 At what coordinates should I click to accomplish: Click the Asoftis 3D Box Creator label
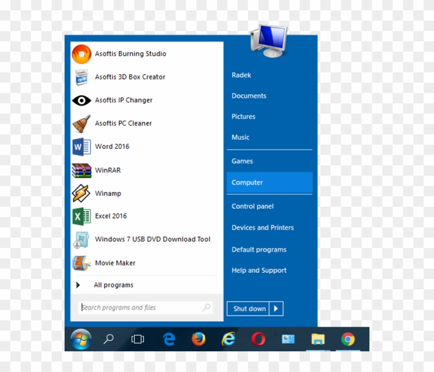point(130,77)
